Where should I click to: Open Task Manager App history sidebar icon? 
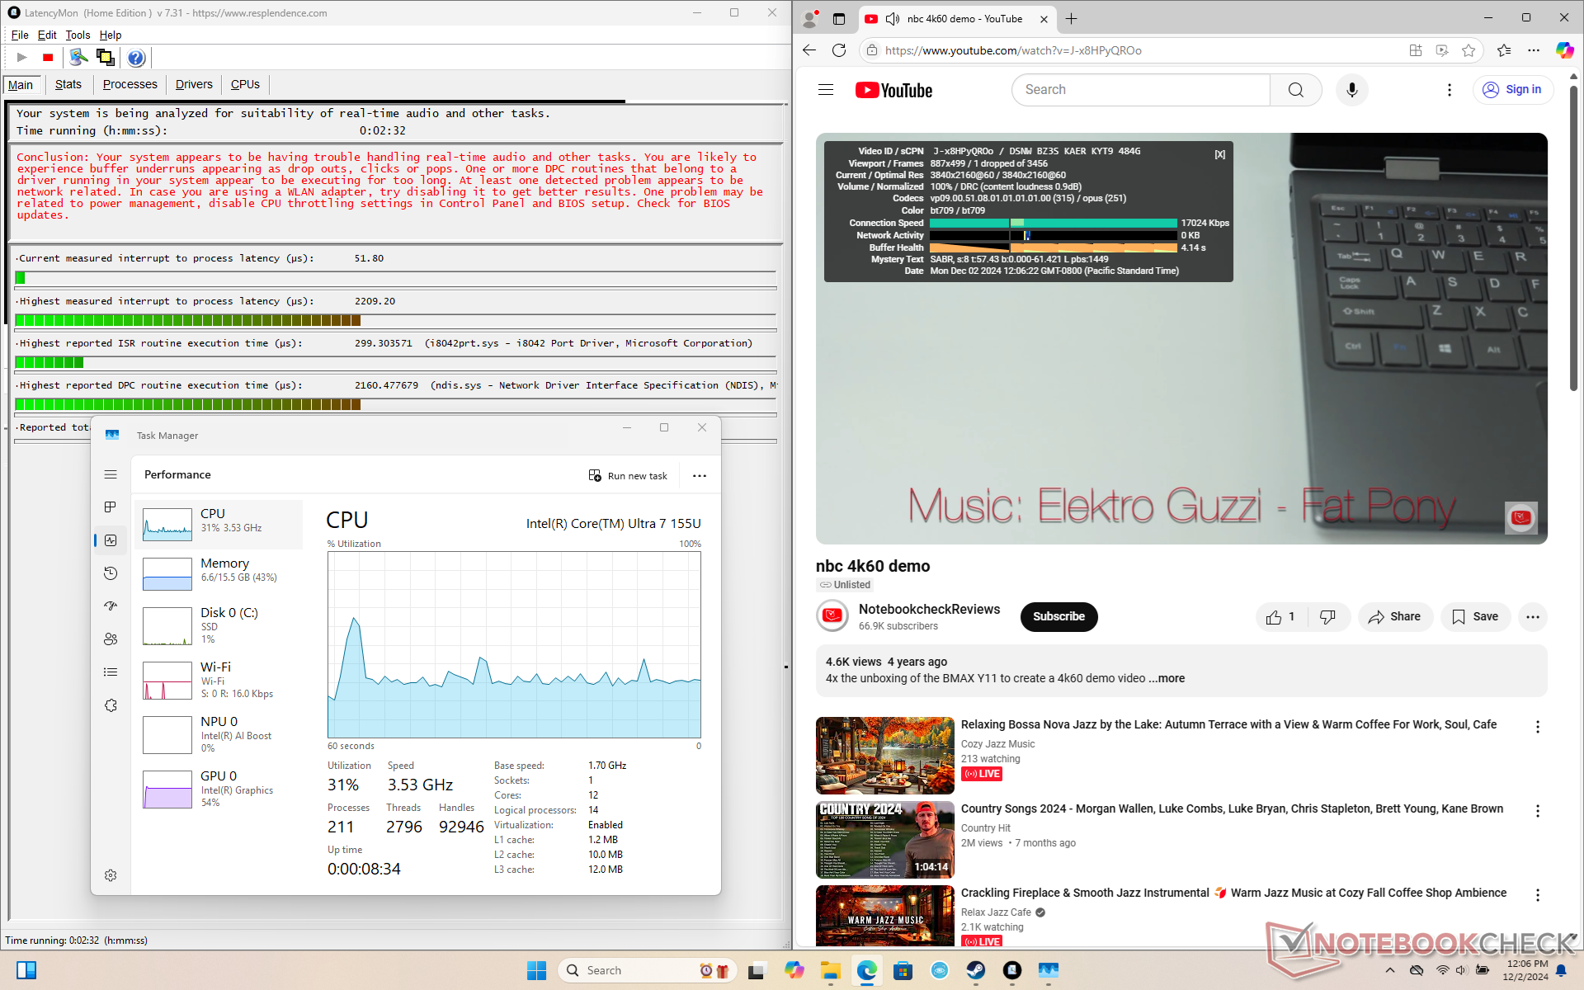tap(111, 573)
